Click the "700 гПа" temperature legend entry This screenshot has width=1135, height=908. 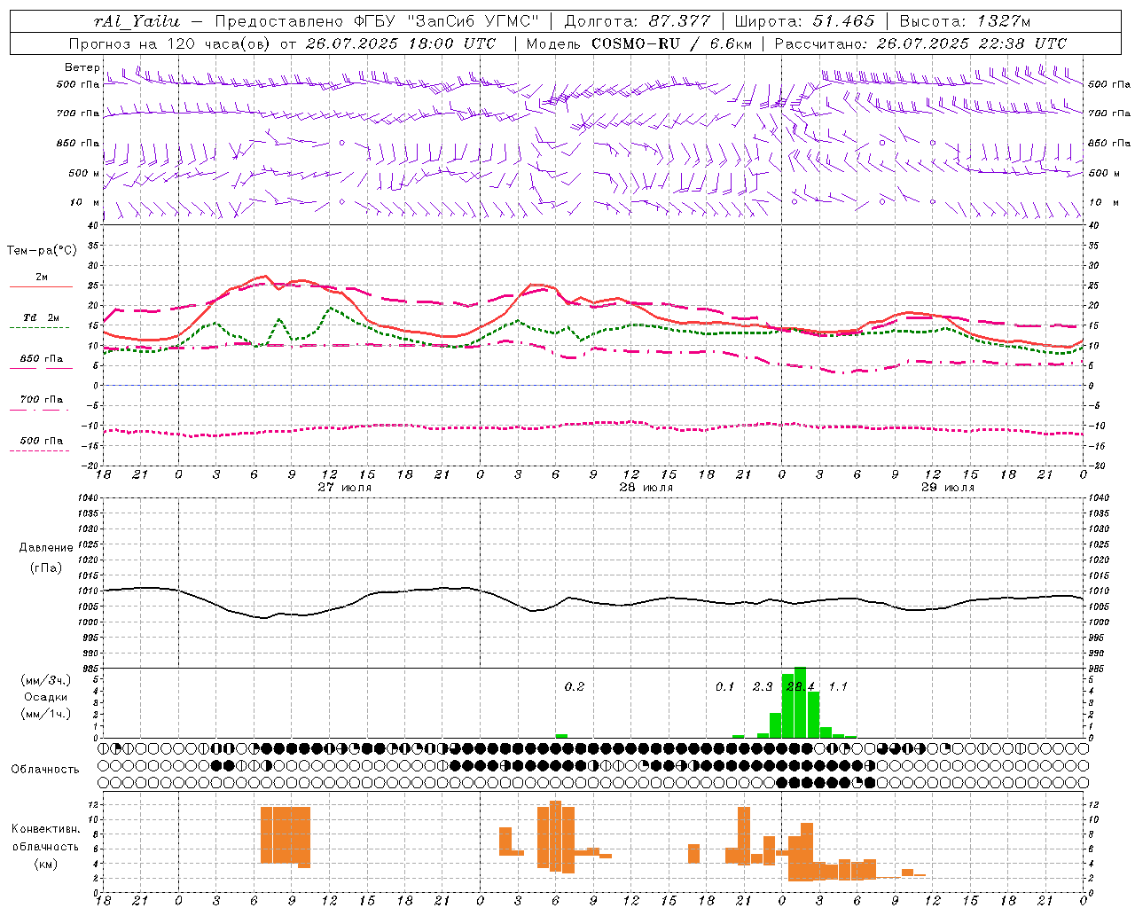42,399
